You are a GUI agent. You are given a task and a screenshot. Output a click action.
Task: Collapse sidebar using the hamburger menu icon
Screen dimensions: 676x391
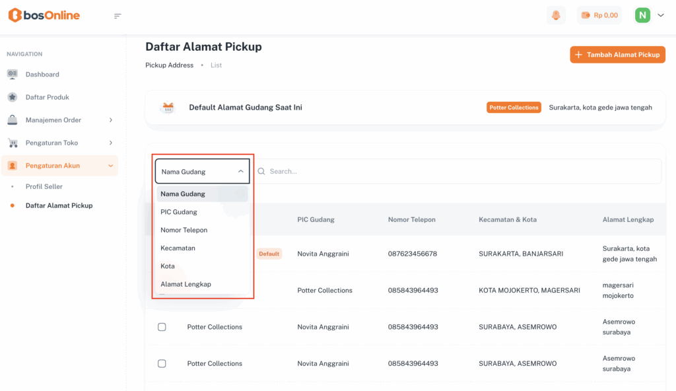[118, 16]
